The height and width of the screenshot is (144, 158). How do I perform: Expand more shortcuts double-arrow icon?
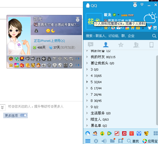143,28
